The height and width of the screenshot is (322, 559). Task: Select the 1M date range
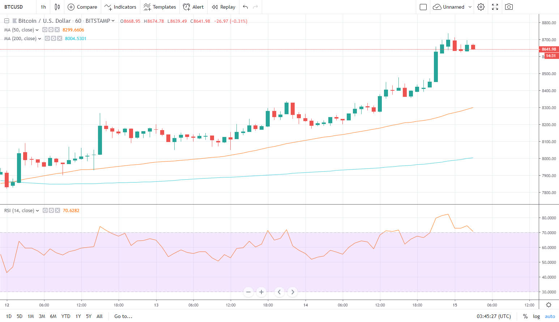pyautogui.click(x=31, y=316)
